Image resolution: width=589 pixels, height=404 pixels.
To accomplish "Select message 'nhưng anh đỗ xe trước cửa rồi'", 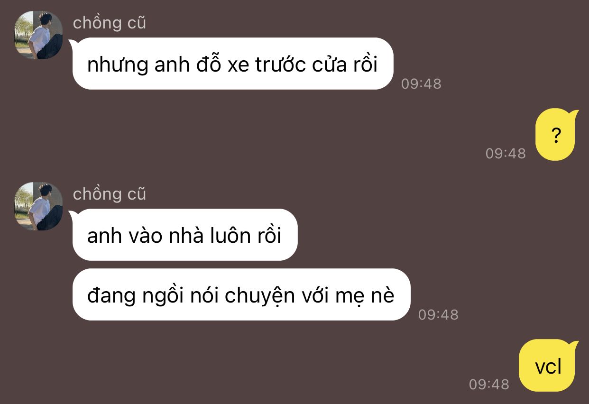I will [x=232, y=64].
